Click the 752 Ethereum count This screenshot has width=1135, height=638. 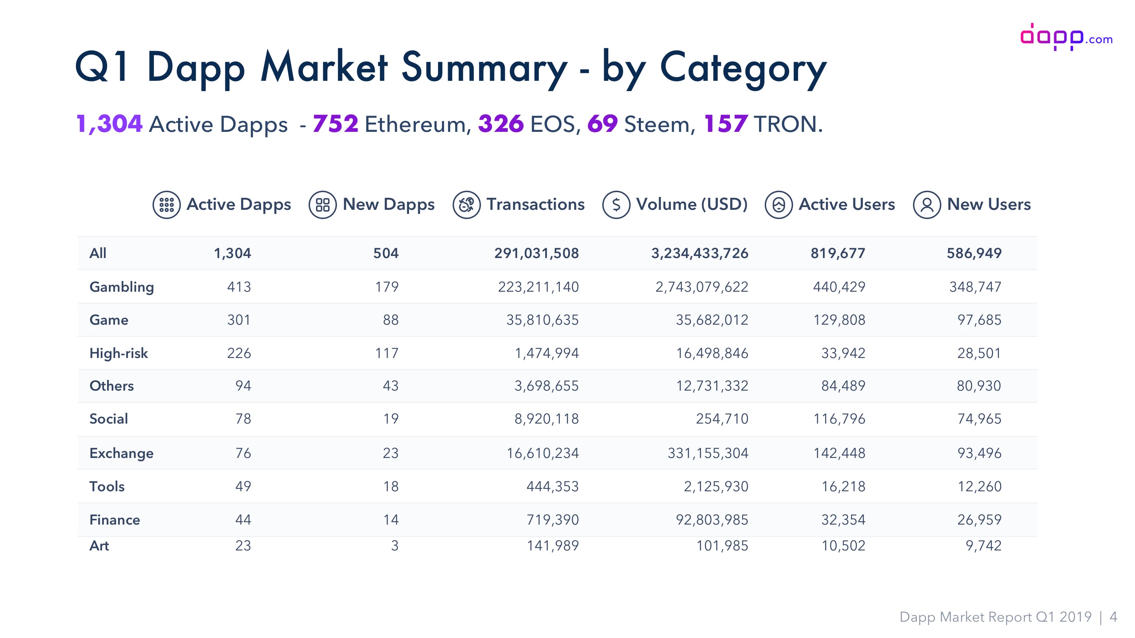coord(335,124)
